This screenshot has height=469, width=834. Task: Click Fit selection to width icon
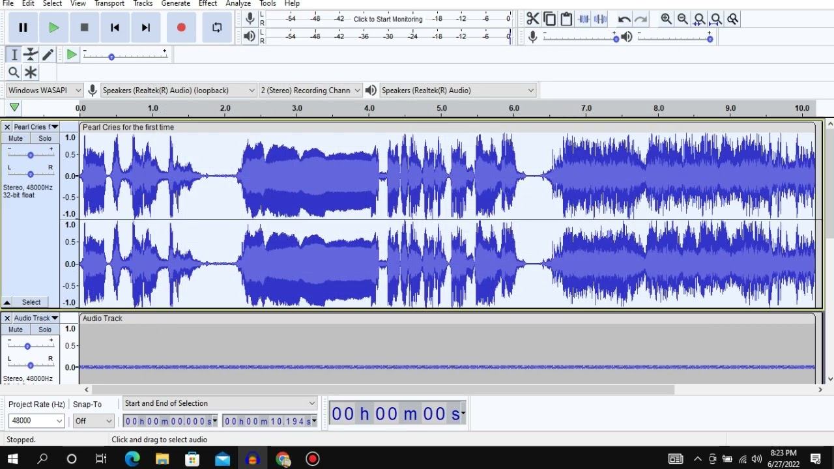(x=699, y=19)
